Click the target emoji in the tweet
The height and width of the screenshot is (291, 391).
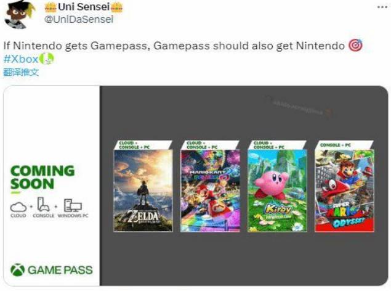(x=355, y=45)
